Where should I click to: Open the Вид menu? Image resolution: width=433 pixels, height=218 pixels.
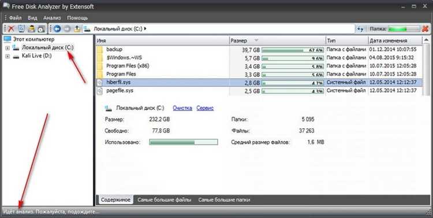click(x=32, y=18)
